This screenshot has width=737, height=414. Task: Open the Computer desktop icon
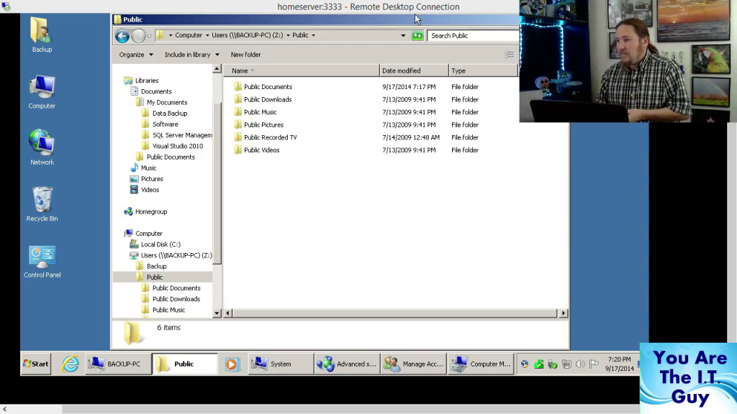(42, 92)
